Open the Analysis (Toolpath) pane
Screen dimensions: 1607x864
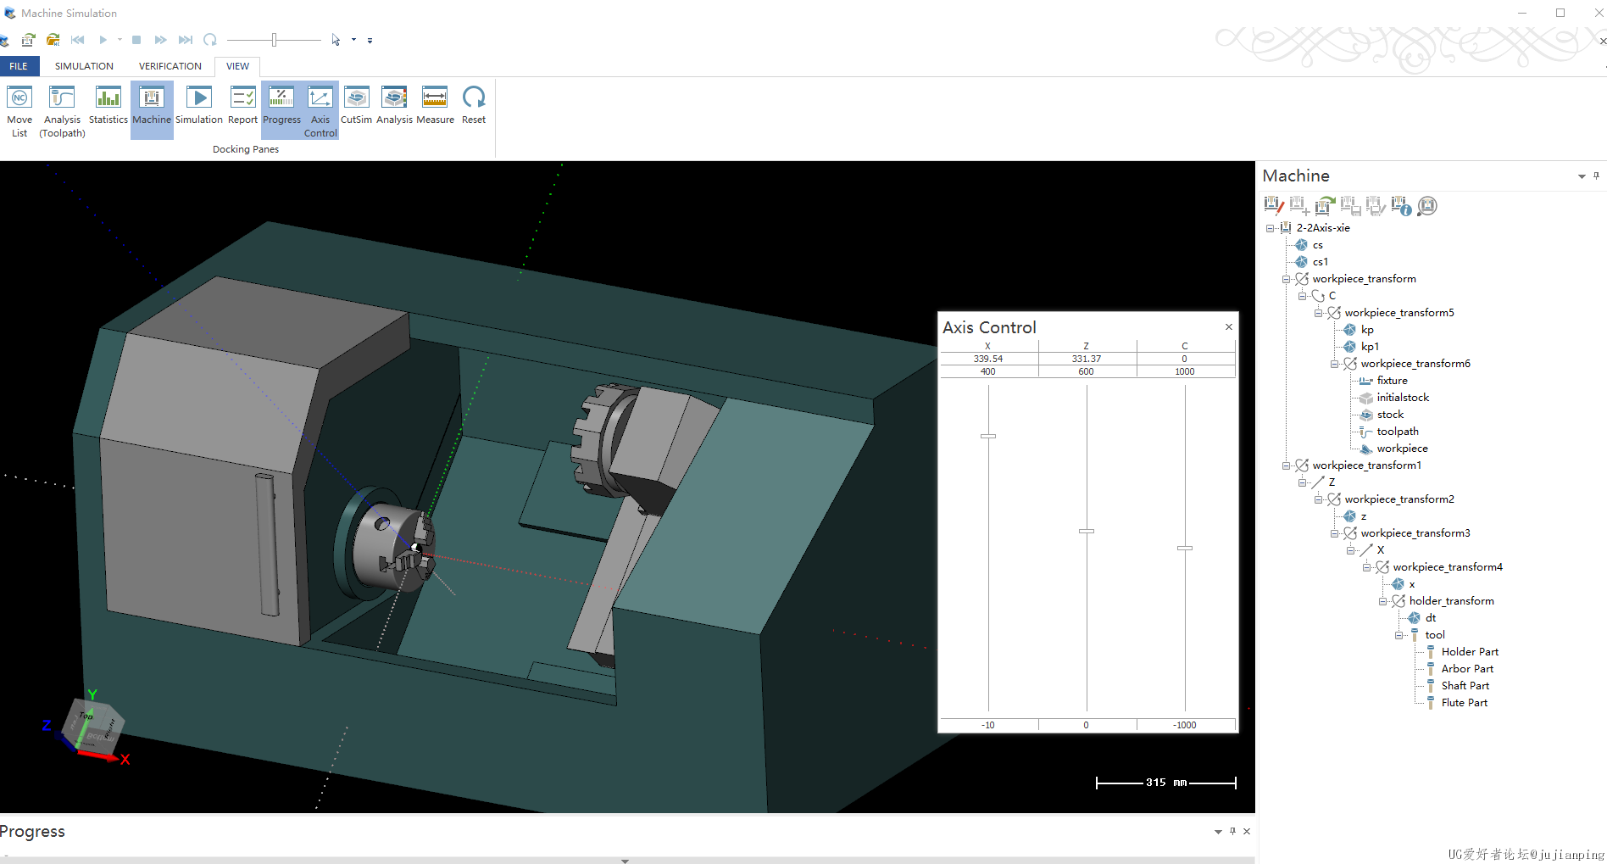click(63, 111)
